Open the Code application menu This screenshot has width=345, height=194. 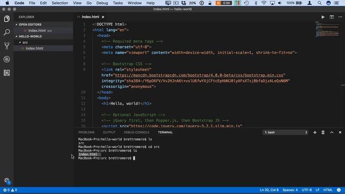(19, 3)
